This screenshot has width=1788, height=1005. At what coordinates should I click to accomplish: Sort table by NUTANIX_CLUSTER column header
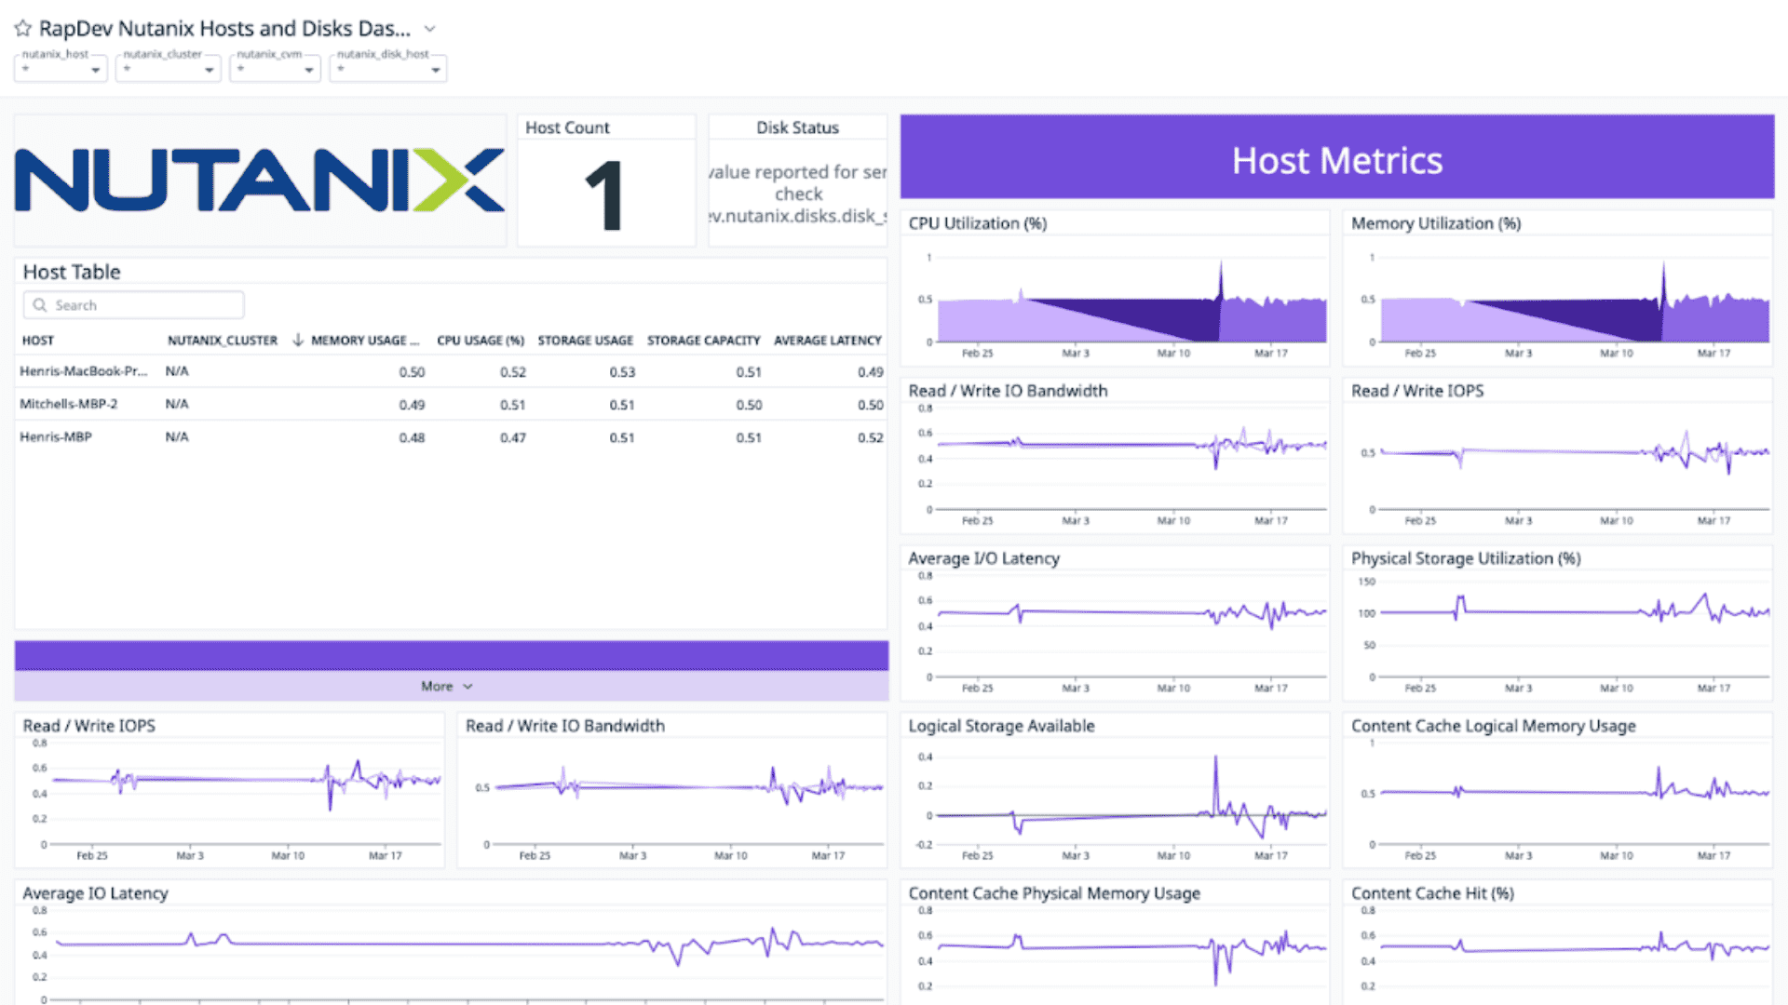click(x=223, y=341)
